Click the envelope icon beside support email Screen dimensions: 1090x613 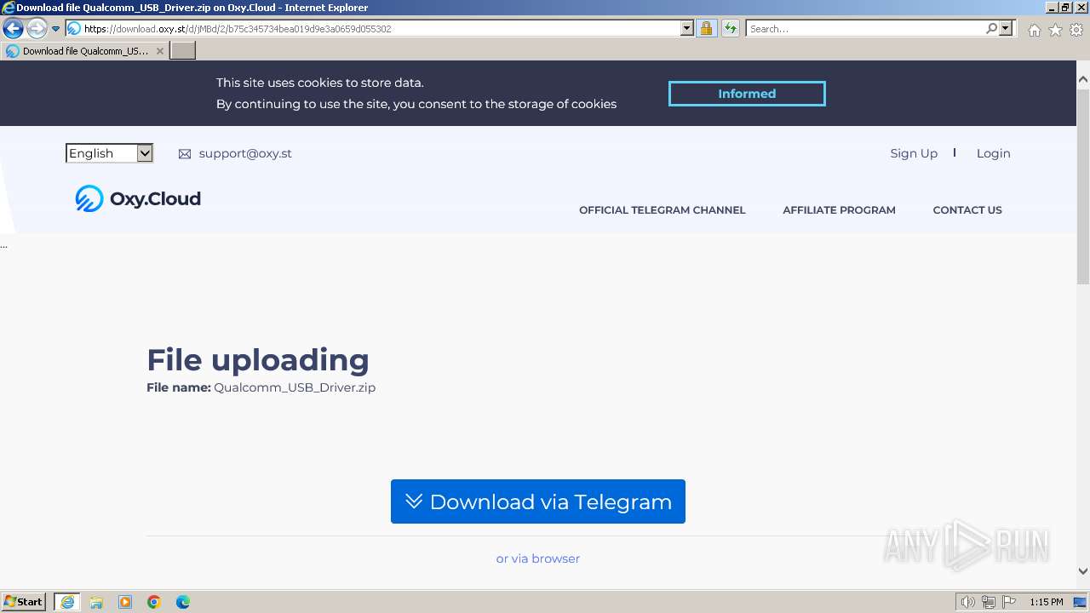[x=185, y=154]
